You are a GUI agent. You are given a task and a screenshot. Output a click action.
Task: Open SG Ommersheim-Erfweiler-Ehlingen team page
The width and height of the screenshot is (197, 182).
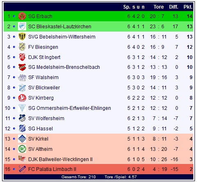[x=70, y=108]
